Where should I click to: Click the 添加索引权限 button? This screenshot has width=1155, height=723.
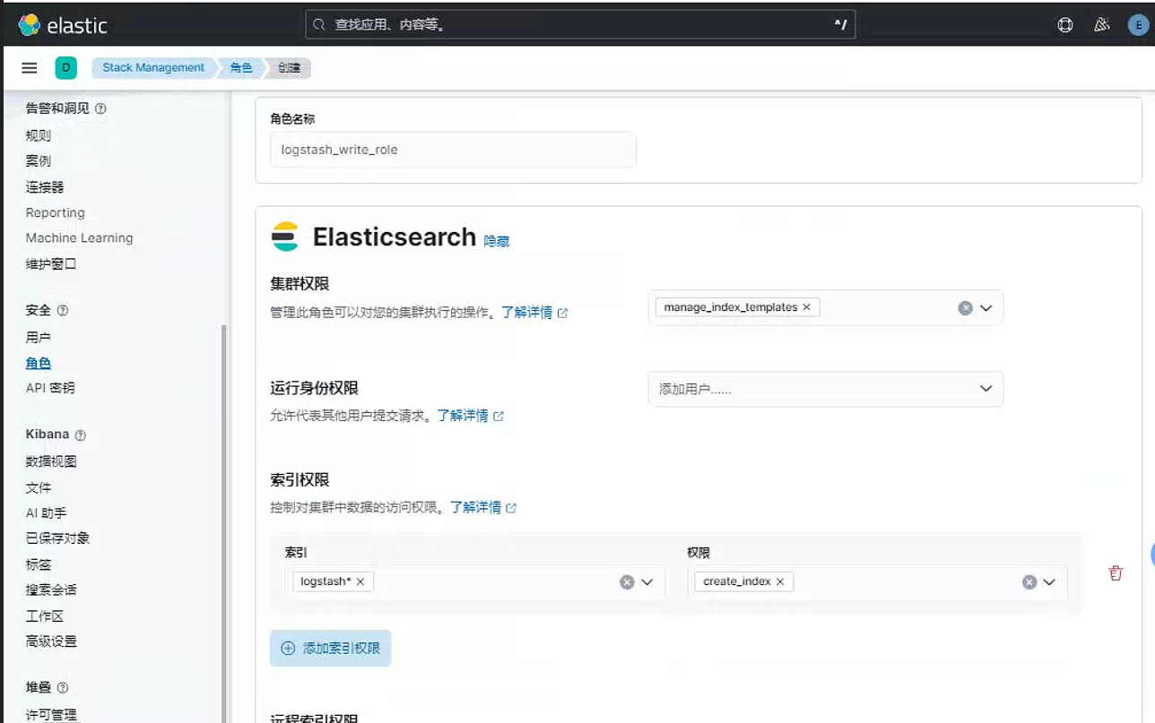(x=330, y=648)
